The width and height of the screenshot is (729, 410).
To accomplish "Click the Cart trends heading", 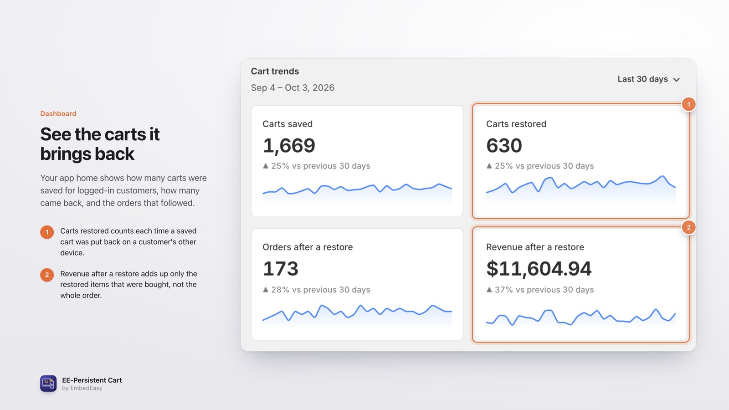I will click(x=275, y=72).
